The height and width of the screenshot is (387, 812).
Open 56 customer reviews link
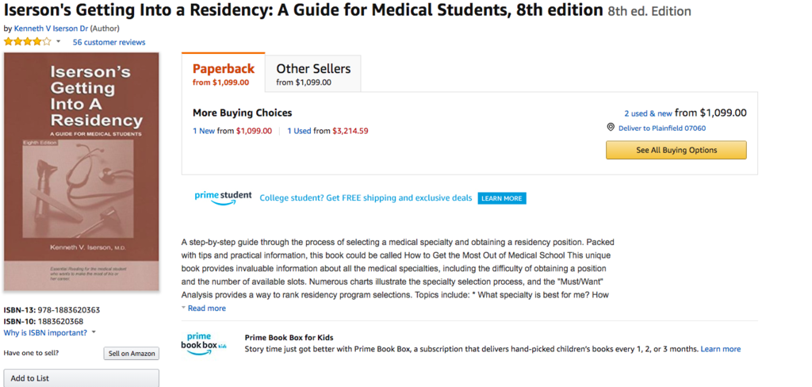point(109,42)
